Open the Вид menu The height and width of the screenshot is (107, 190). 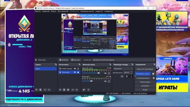click(53, 11)
